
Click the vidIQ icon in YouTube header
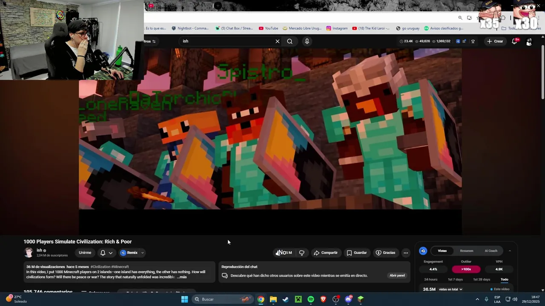[458, 41]
